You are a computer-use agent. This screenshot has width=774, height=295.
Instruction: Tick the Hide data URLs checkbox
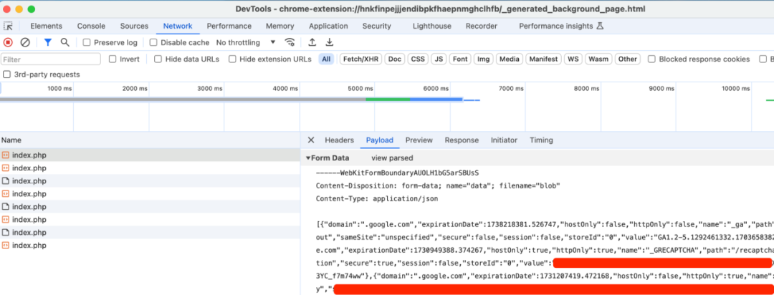158,59
